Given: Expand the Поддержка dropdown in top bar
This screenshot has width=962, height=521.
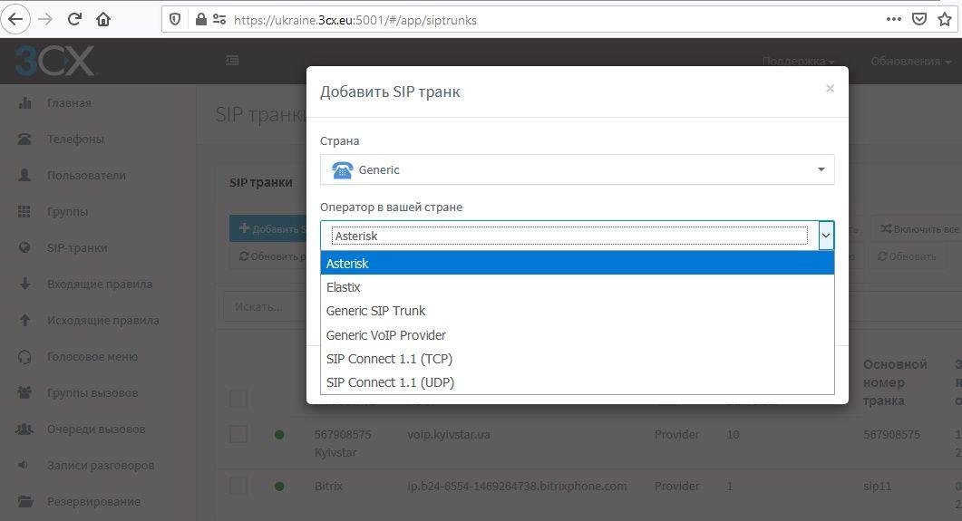Looking at the screenshot, I should tap(798, 61).
